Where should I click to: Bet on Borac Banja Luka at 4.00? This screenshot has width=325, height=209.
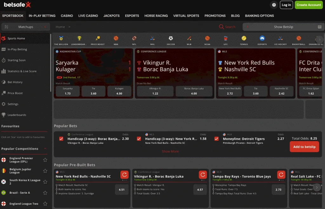[194, 91]
